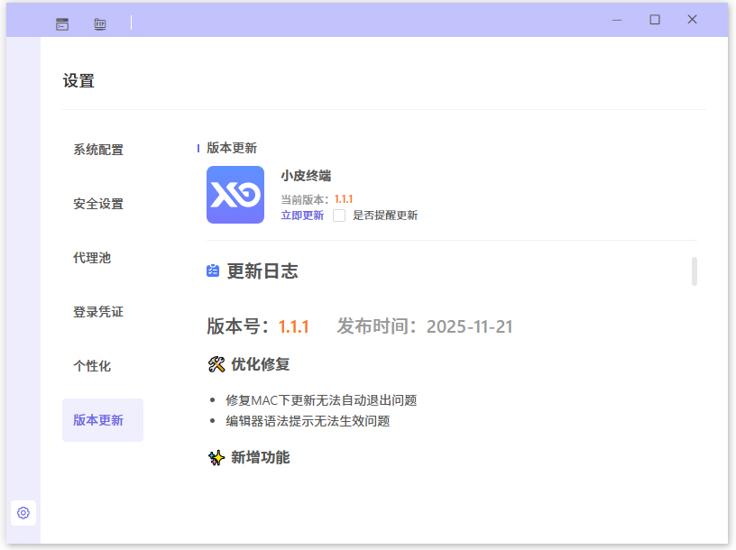
Task: Click the right-side scrollbar thumb
Action: [693, 272]
